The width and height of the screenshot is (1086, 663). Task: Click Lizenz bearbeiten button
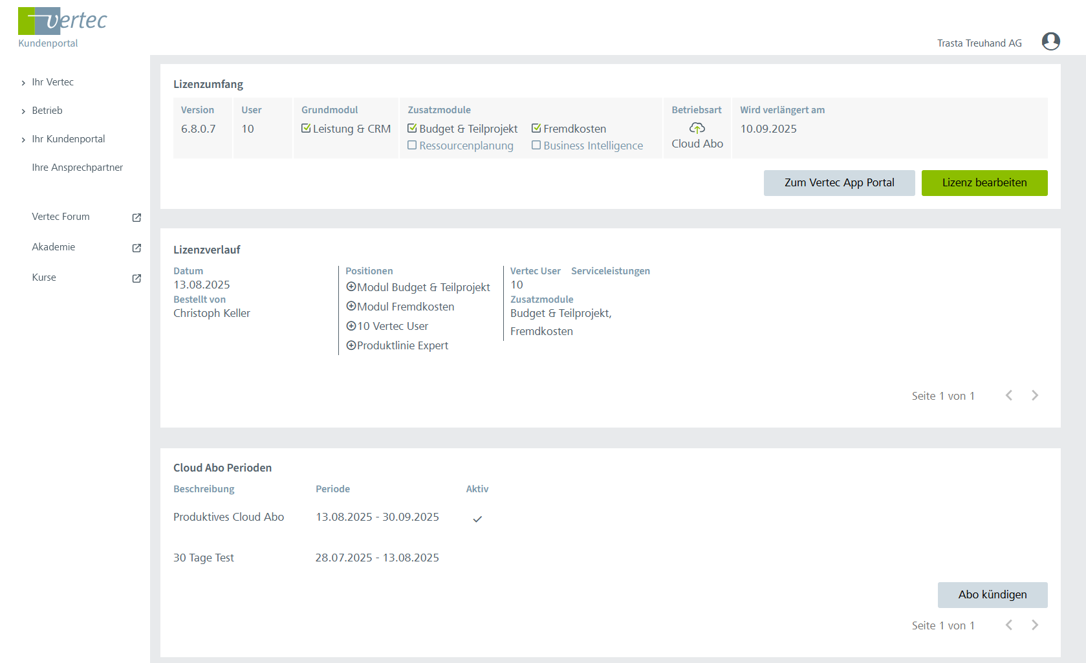tap(984, 183)
